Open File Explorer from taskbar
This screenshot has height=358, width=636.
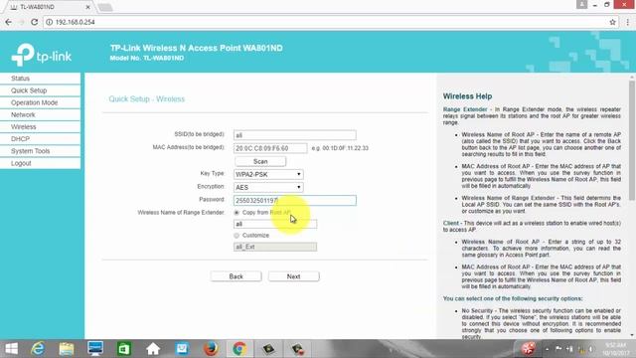coord(67,349)
